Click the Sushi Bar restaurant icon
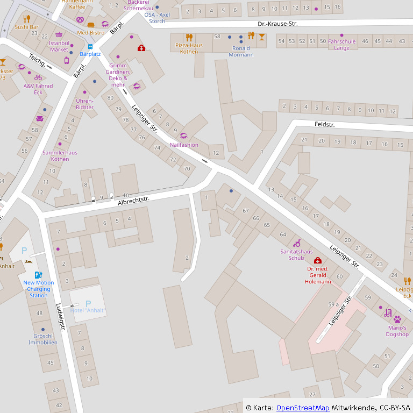This screenshot has width=413, height=413. pos(26,19)
